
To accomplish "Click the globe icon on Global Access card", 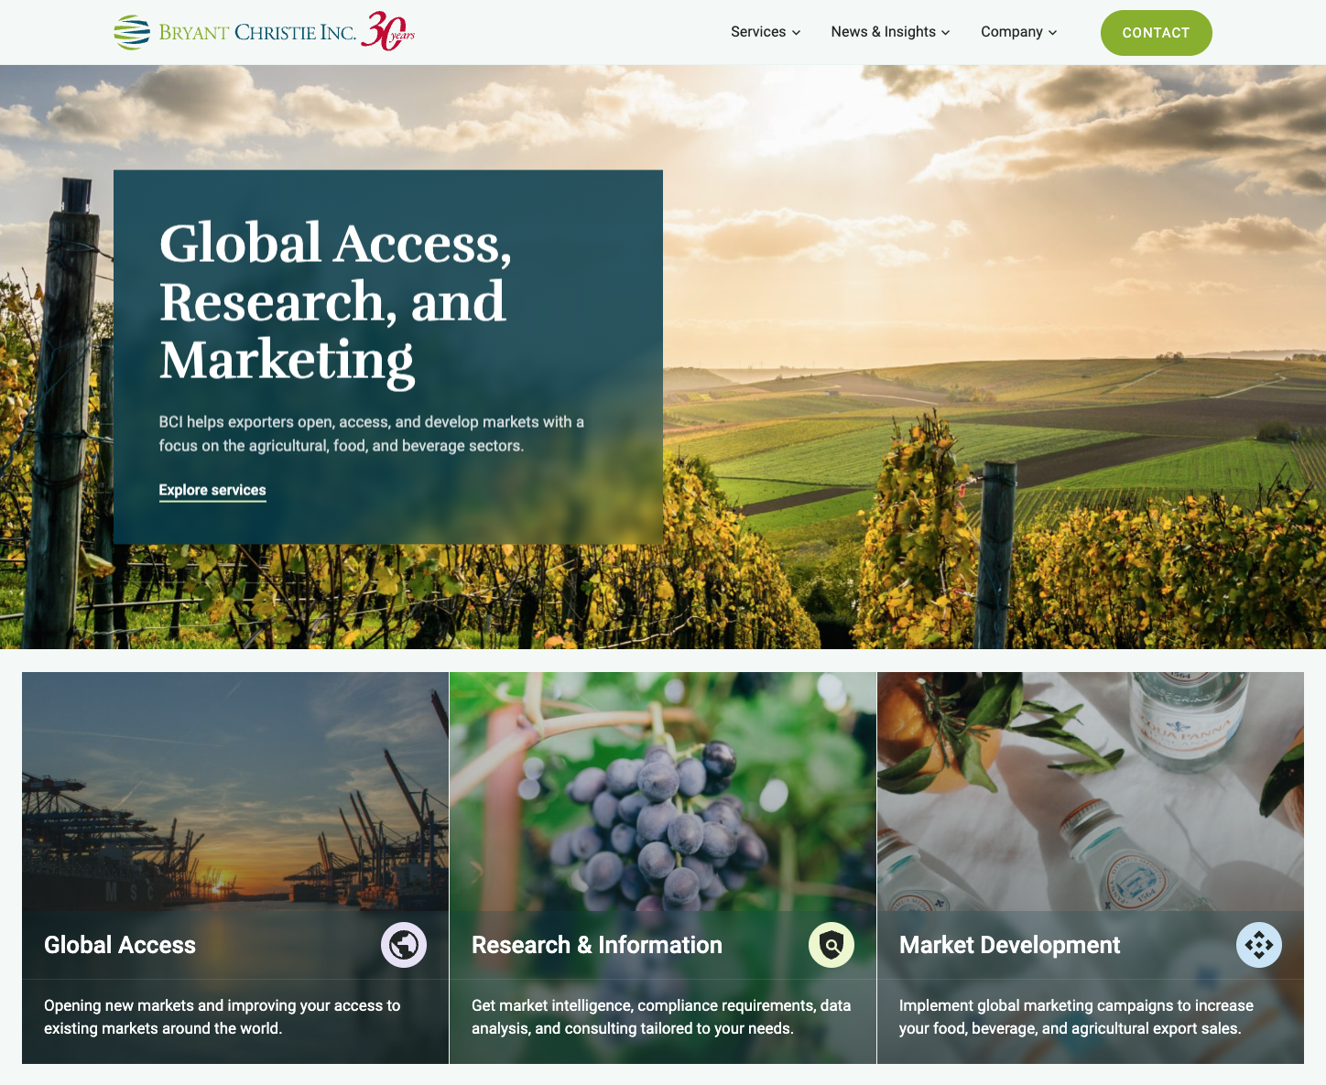I will click(x=404, y=945).
